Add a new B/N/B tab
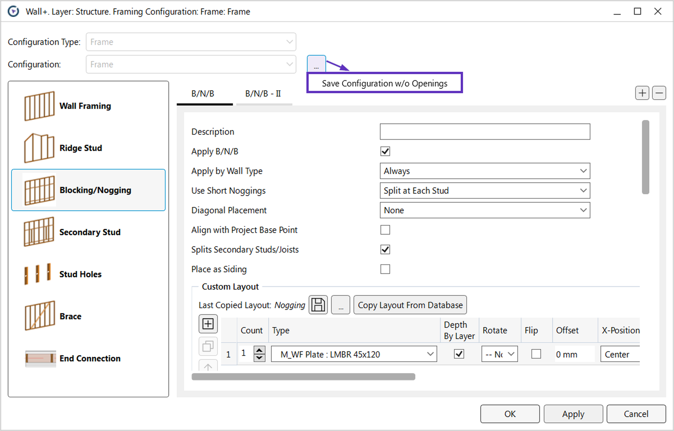674x431 pixels. (642, 93)
